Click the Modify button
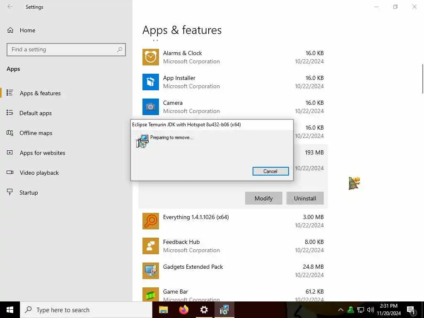The image size is (424, 318). [x=264, y=198]
